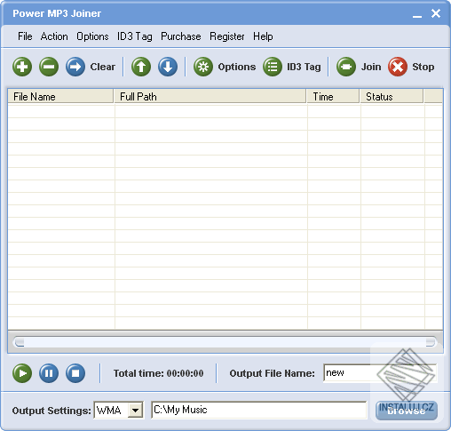Sort by the File Name column header
This screenshot has width=451, height=431.
[x=60, y=97]
